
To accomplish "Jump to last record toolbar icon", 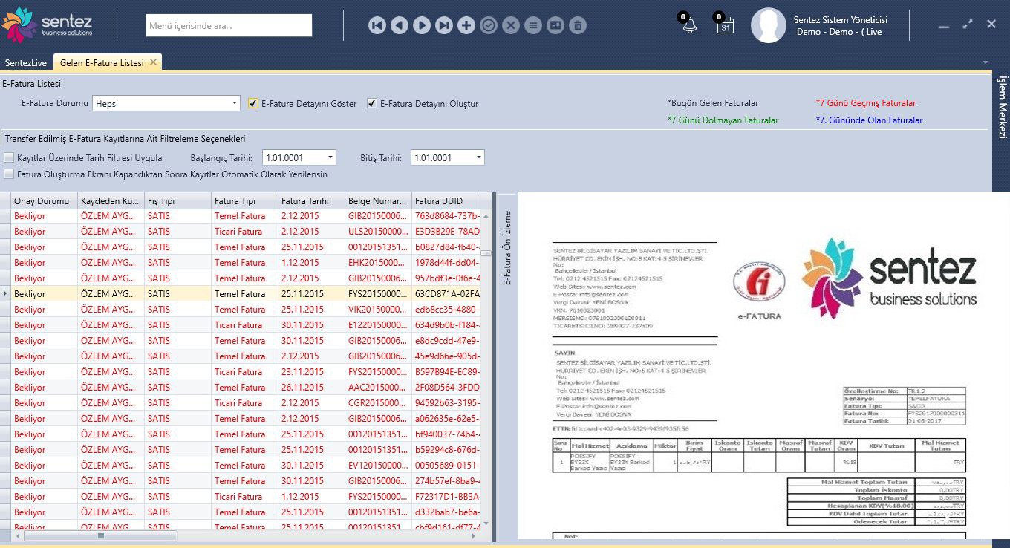I will tap(443, 25).
